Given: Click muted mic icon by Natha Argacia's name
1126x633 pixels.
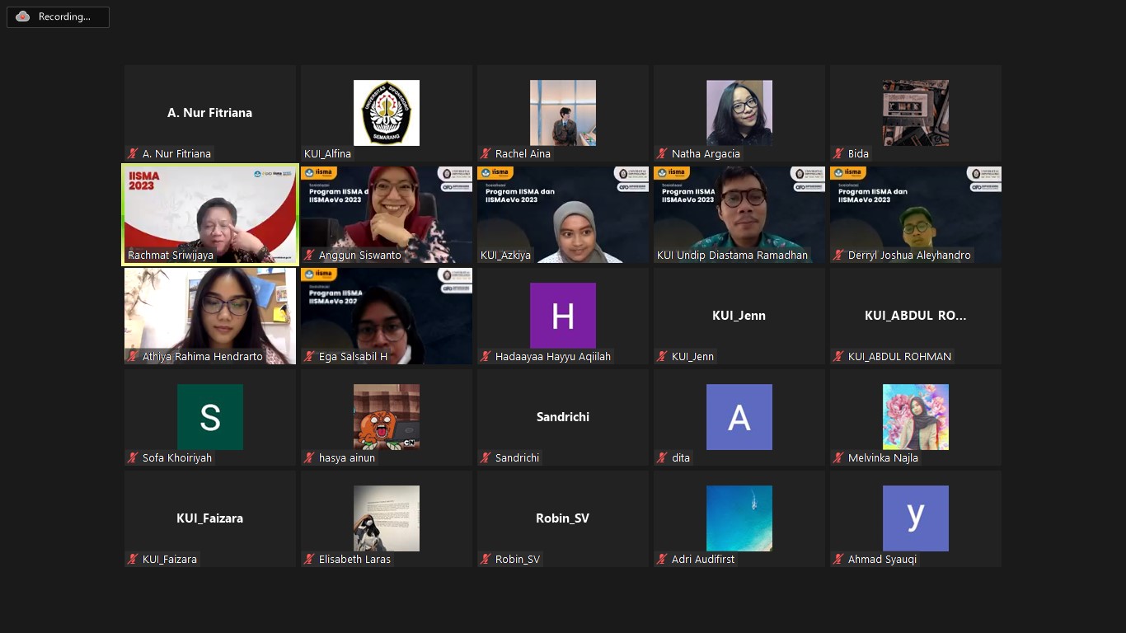Looking at the screenshot, I should [x=662, y=154].
